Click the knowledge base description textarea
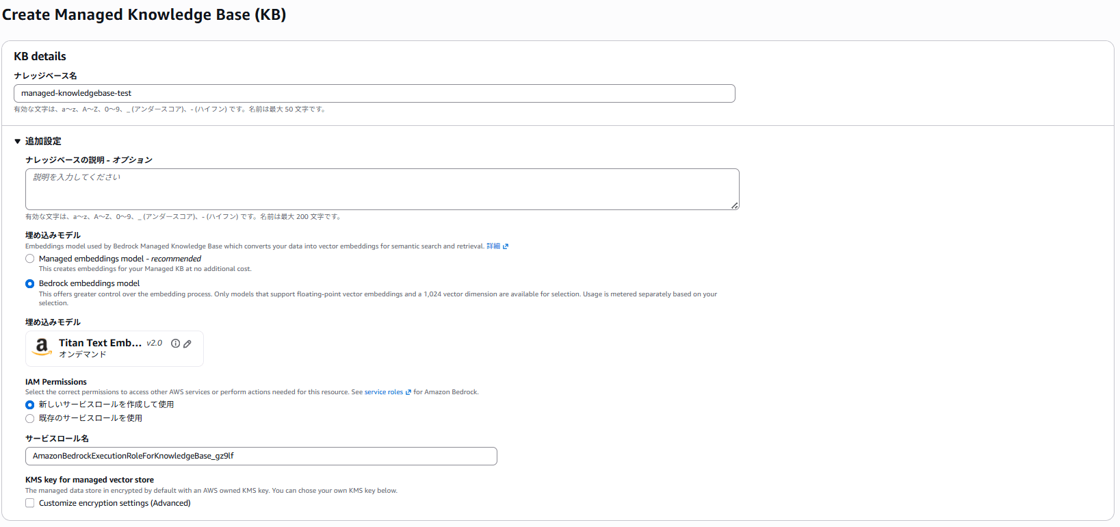This screenshot has height=527, width=1120. [382, 189]
